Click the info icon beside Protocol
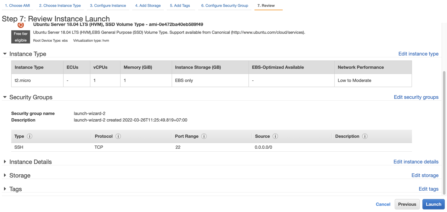 (118, 136)
